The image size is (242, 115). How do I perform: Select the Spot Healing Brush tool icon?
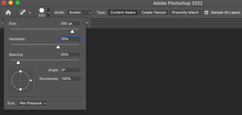23,12
